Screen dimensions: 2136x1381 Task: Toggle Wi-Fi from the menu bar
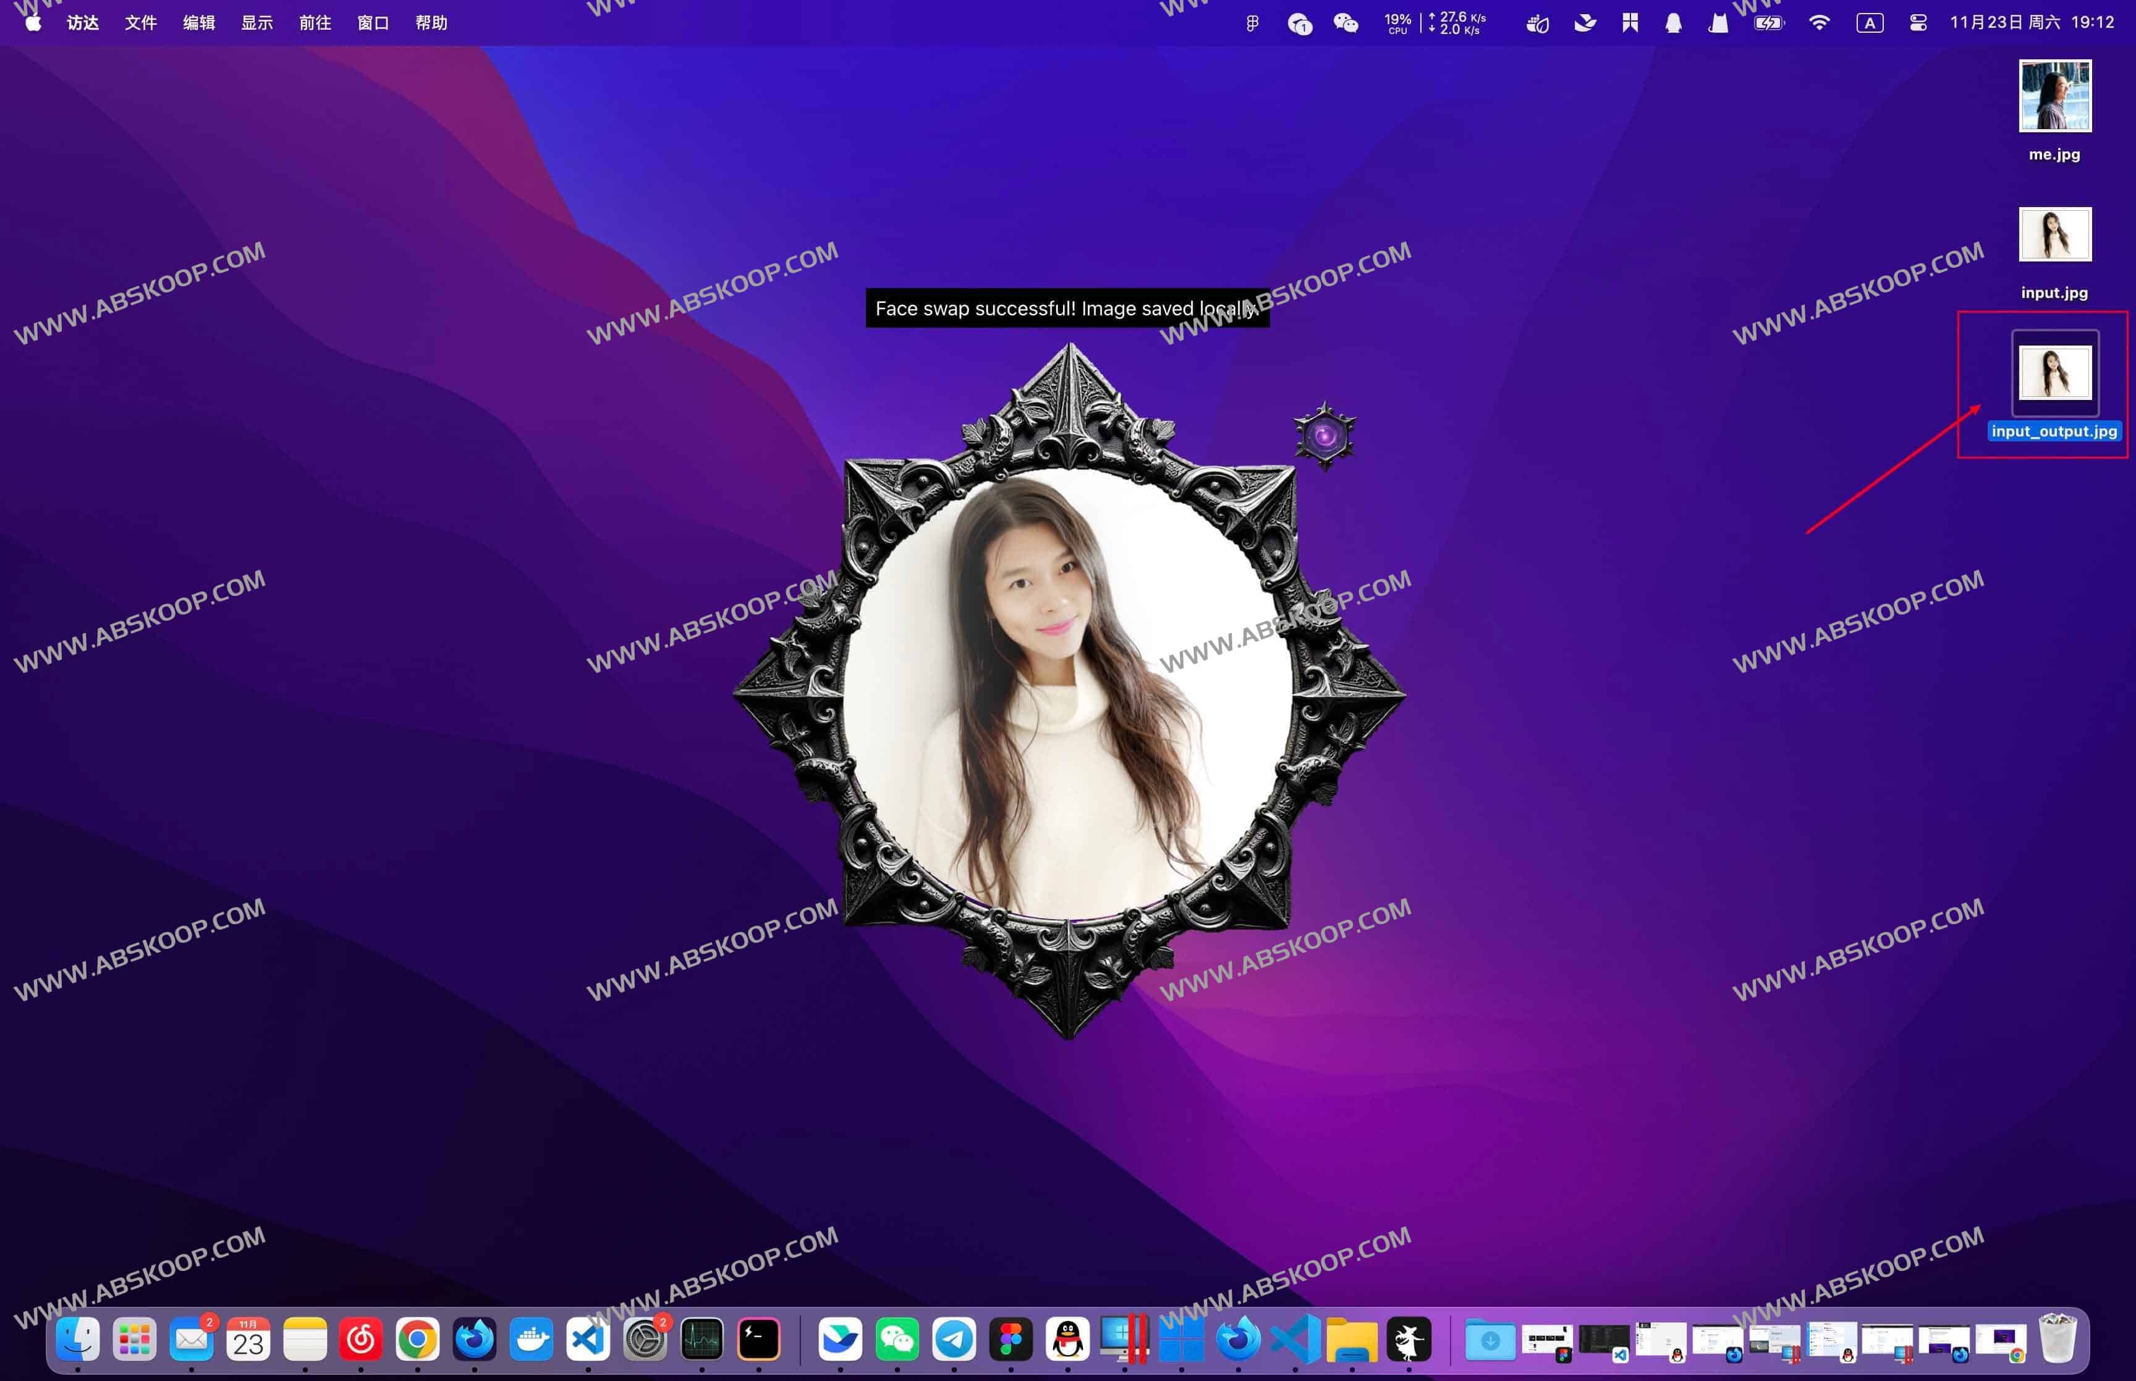point(1820,22)
